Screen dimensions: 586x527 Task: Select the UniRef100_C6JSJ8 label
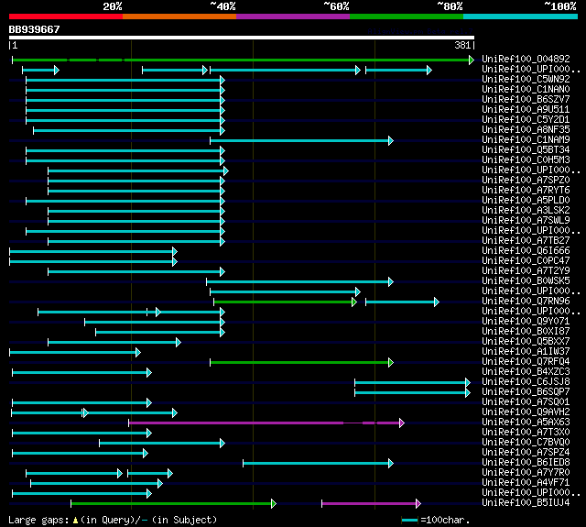(x=526, y=382)
